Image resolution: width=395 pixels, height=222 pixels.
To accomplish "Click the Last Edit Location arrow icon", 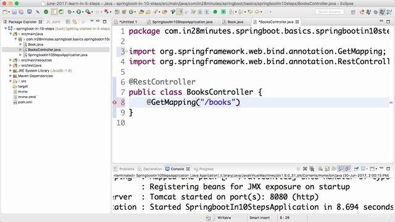I will point(250,12).
